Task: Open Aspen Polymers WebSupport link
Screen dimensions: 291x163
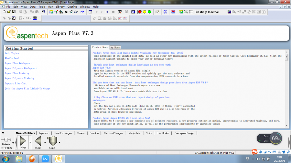Action: 21,68
